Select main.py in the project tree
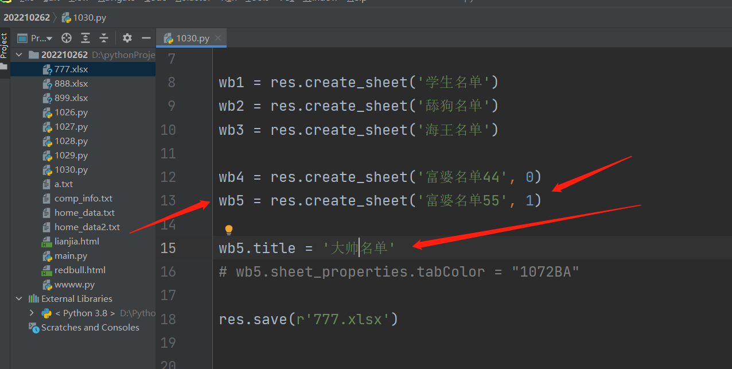Viewport: 732px width, 369px height. click(x=71, y=255)
